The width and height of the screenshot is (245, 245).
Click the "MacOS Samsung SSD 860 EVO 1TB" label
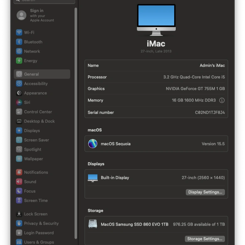click(134, 224)
